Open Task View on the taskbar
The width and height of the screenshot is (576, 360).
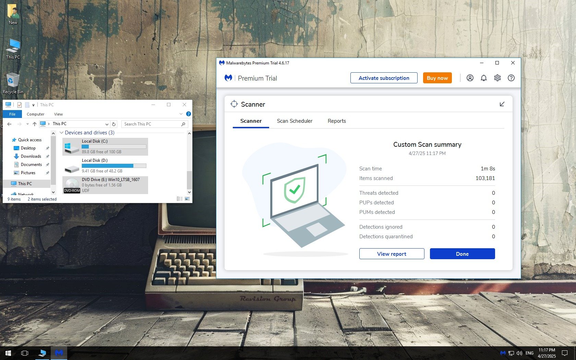pos(25,353)
